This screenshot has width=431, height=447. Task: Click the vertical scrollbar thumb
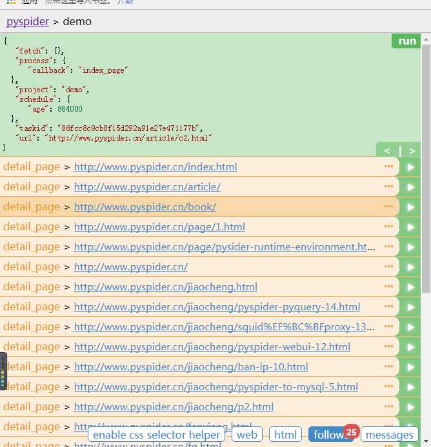pyautogui.click(x=426, y=168)
